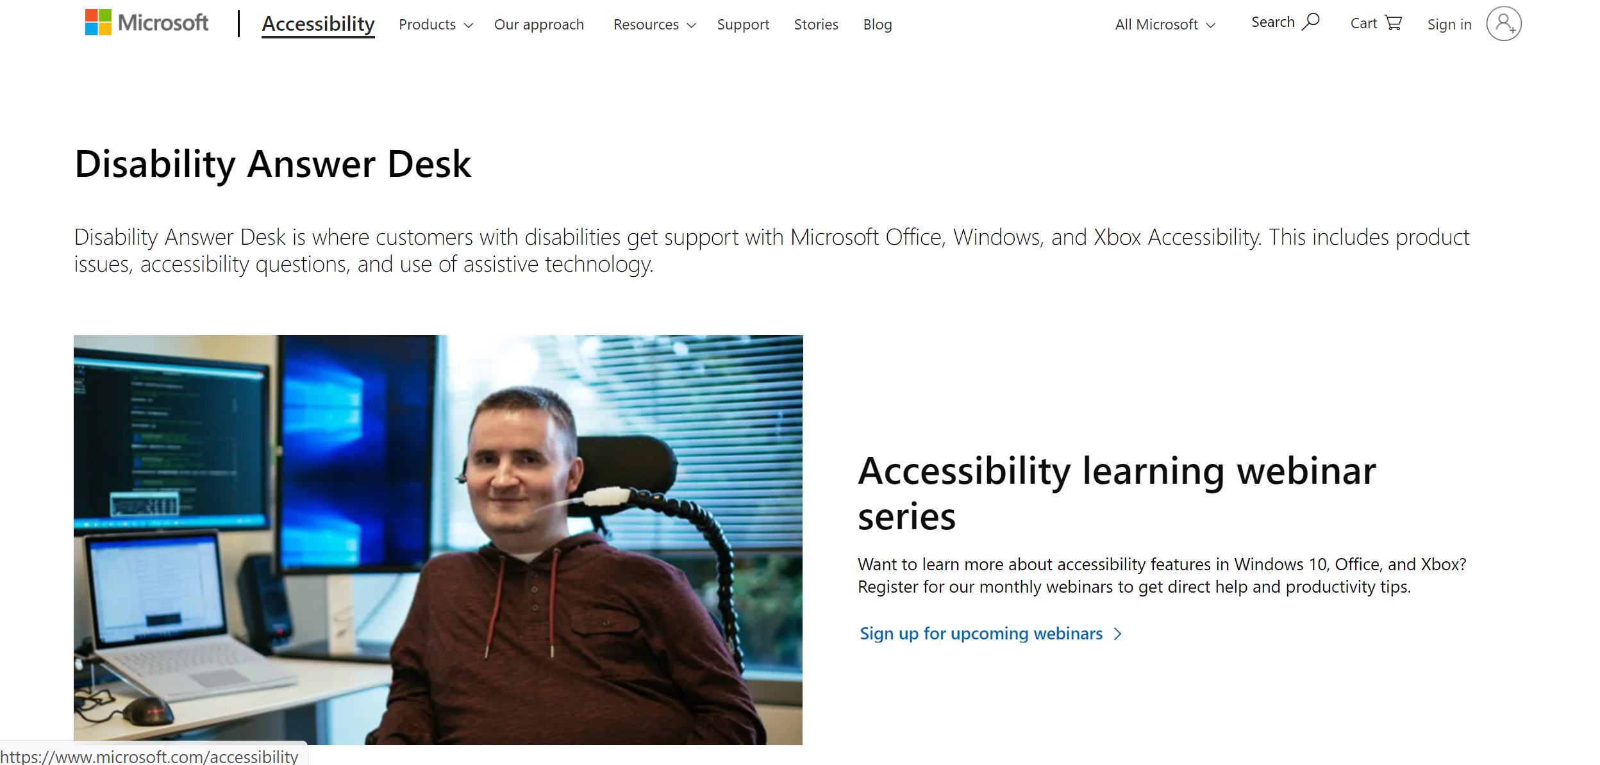The width and height of the screenshot is (1600, 765).
Task: Click the Accessibility page title tab
Action: pos(317,24)
